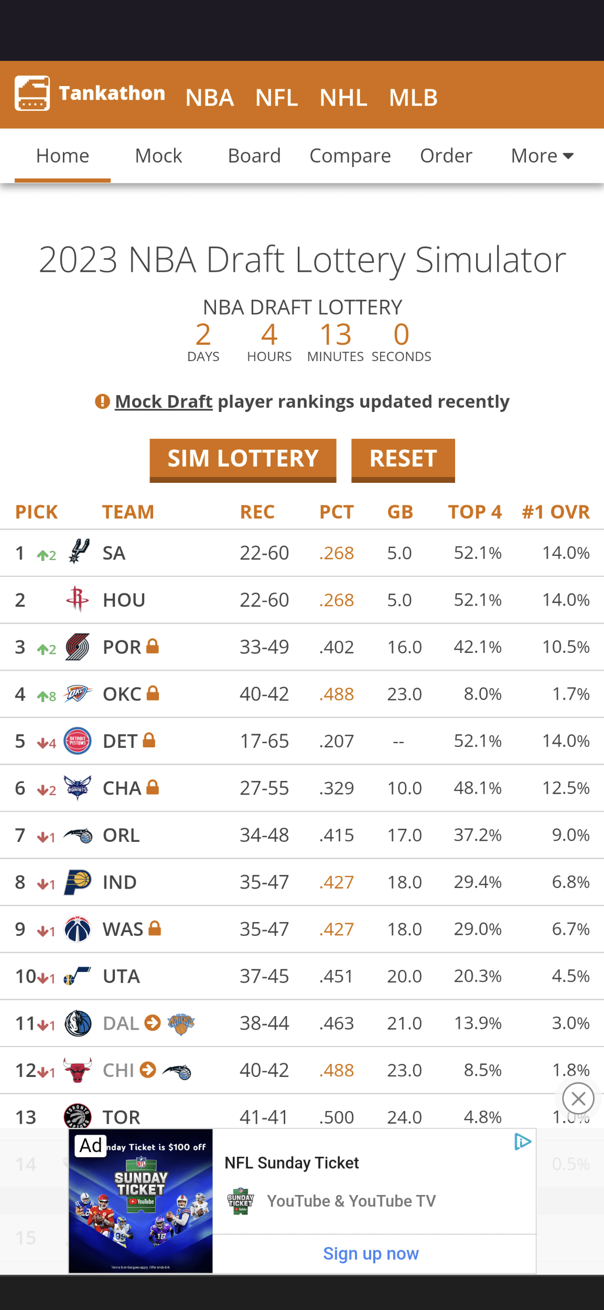604x1310 pixels.
Task: Click the Knicks logo beside DAL
Action: tap(181, 1023)
